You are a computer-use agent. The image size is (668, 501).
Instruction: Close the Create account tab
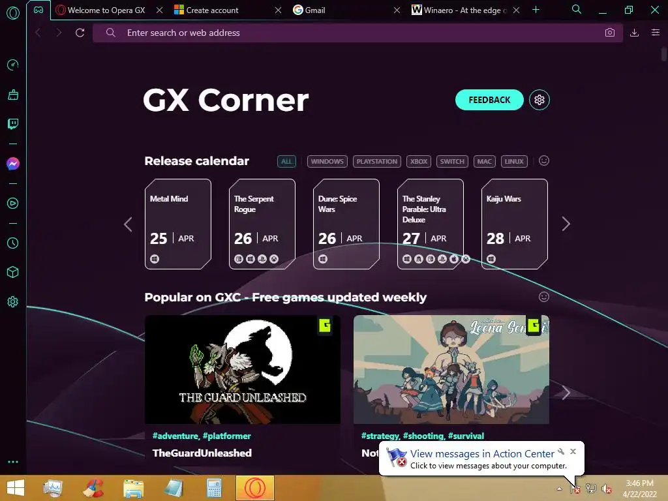278,10
